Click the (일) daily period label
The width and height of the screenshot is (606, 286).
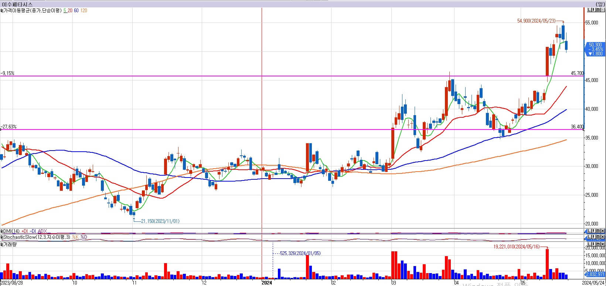(600, 4)
